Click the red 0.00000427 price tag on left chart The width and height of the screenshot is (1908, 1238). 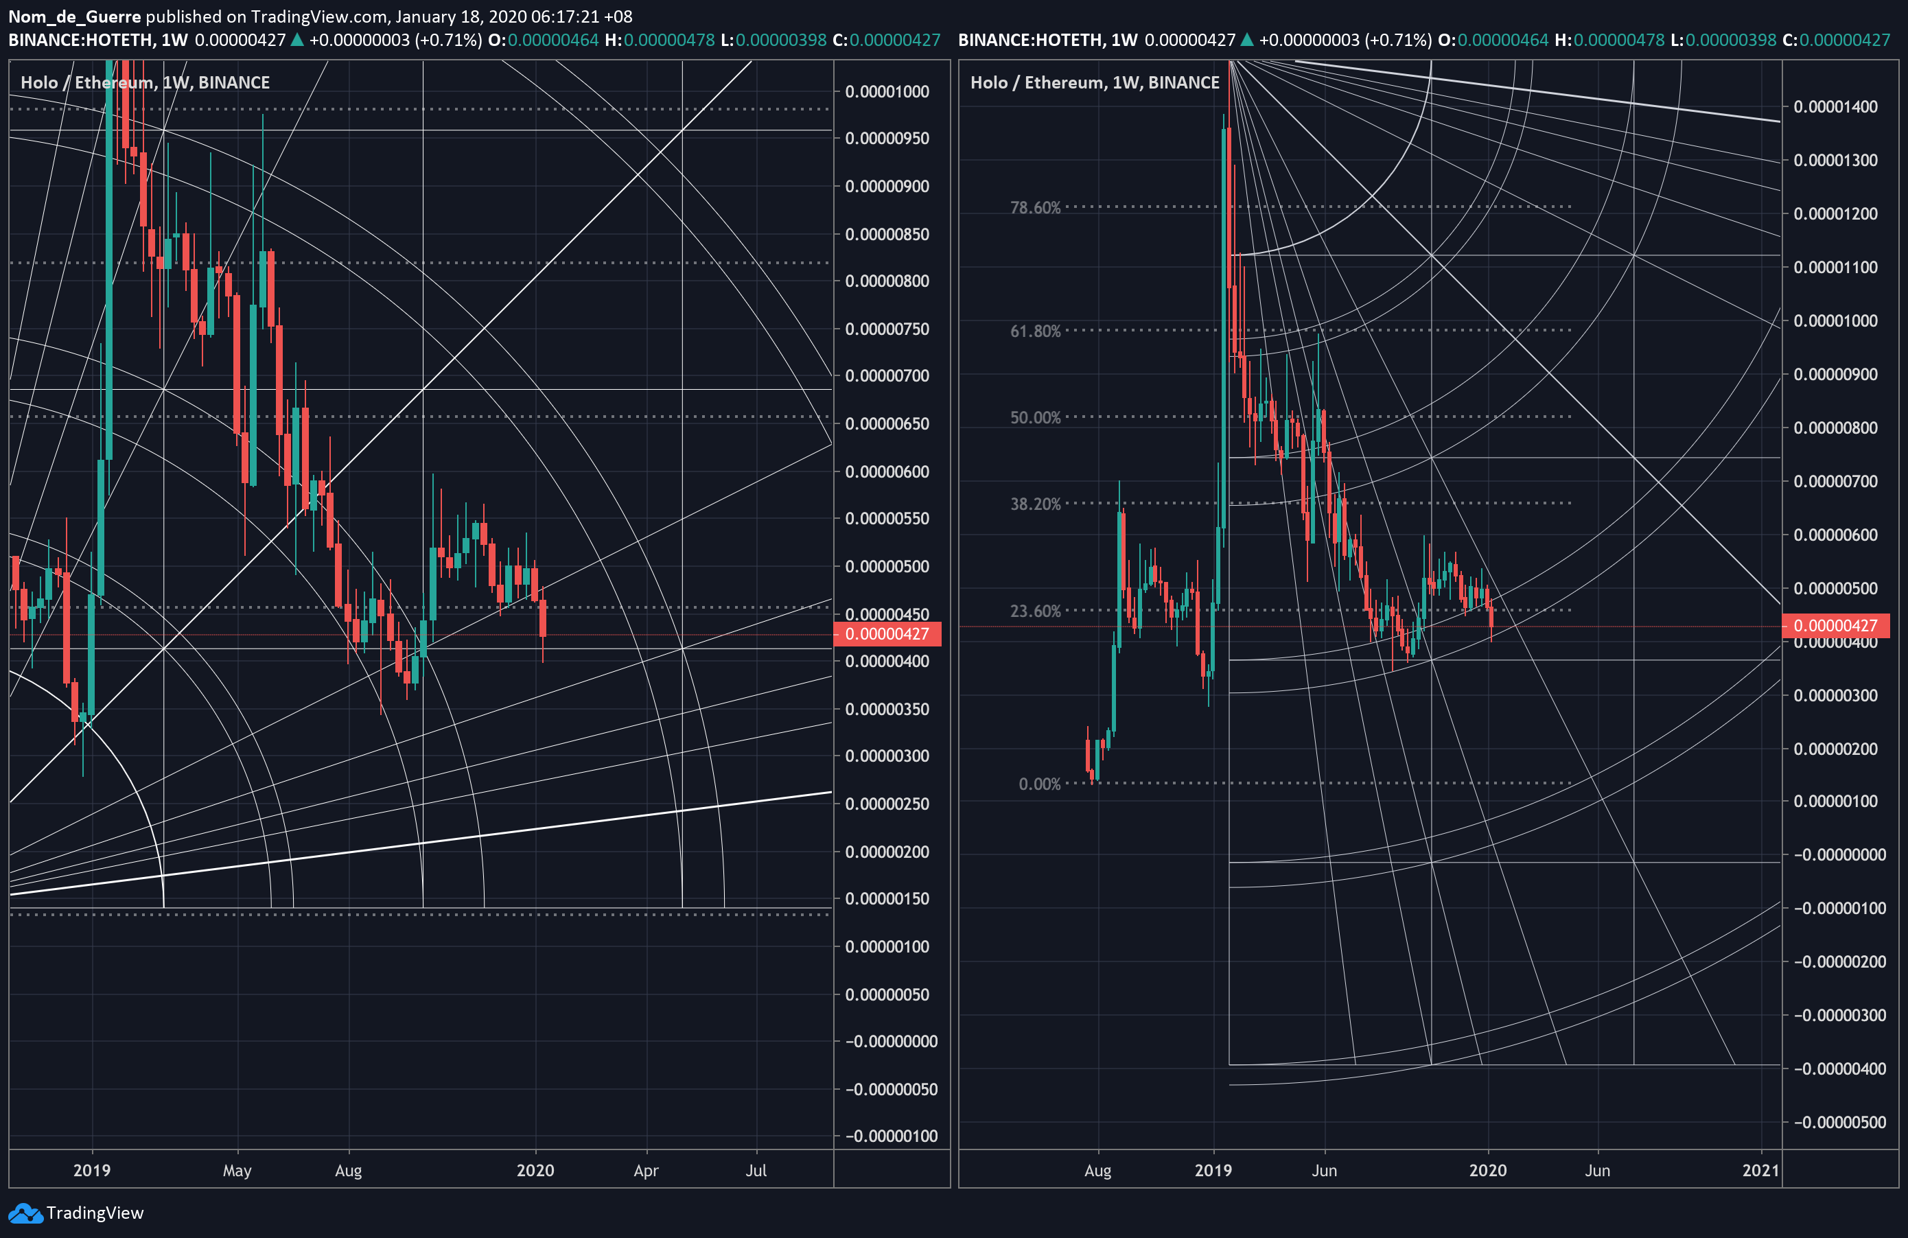[x=887, y=634]
